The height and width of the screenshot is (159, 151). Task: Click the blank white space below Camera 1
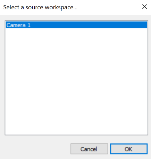click(x=76, y=81)
